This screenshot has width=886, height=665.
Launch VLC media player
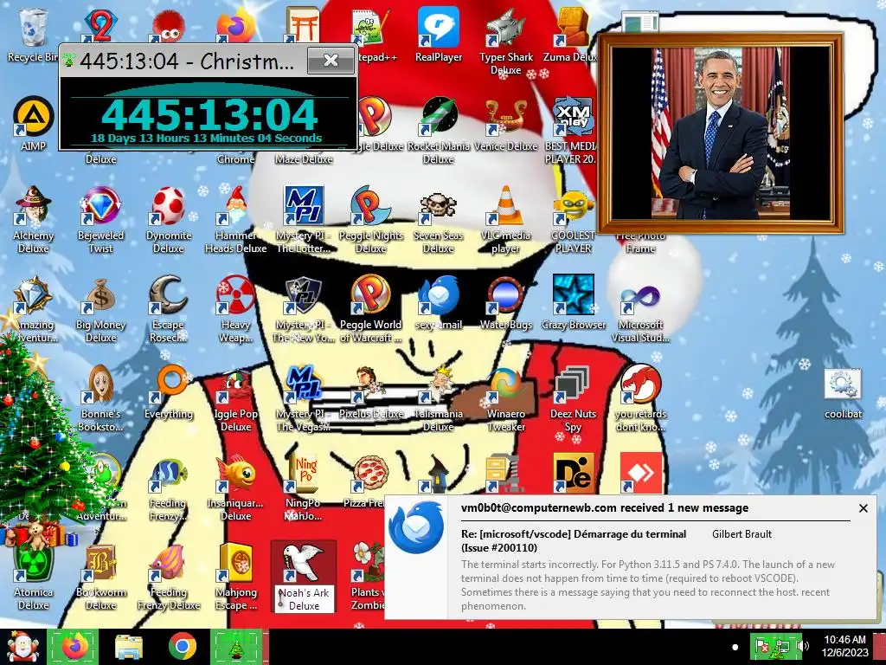pyautogui.click(x=505, y=219)
